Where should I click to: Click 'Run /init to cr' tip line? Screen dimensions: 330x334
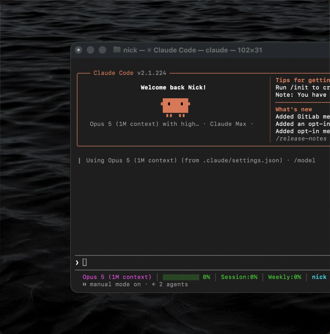coord(303,87)
